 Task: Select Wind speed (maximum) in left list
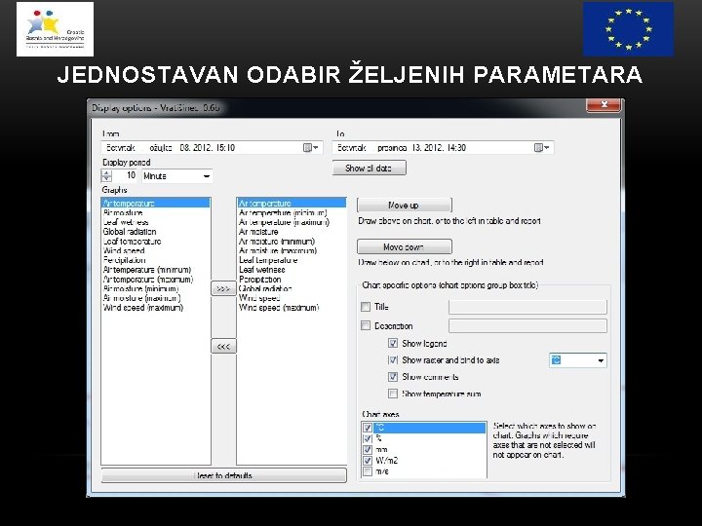point(155,308)
